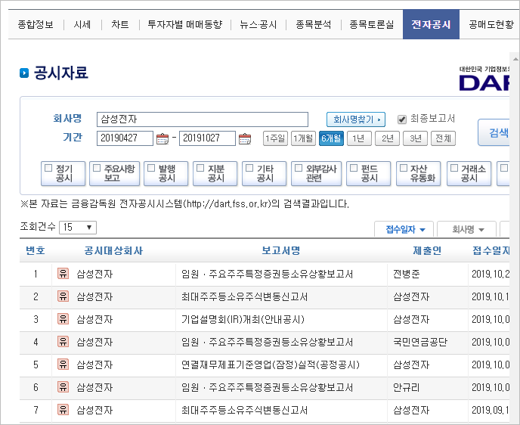Set period to 1년
The image size is (520, 425).
click(x=359, y=138)
